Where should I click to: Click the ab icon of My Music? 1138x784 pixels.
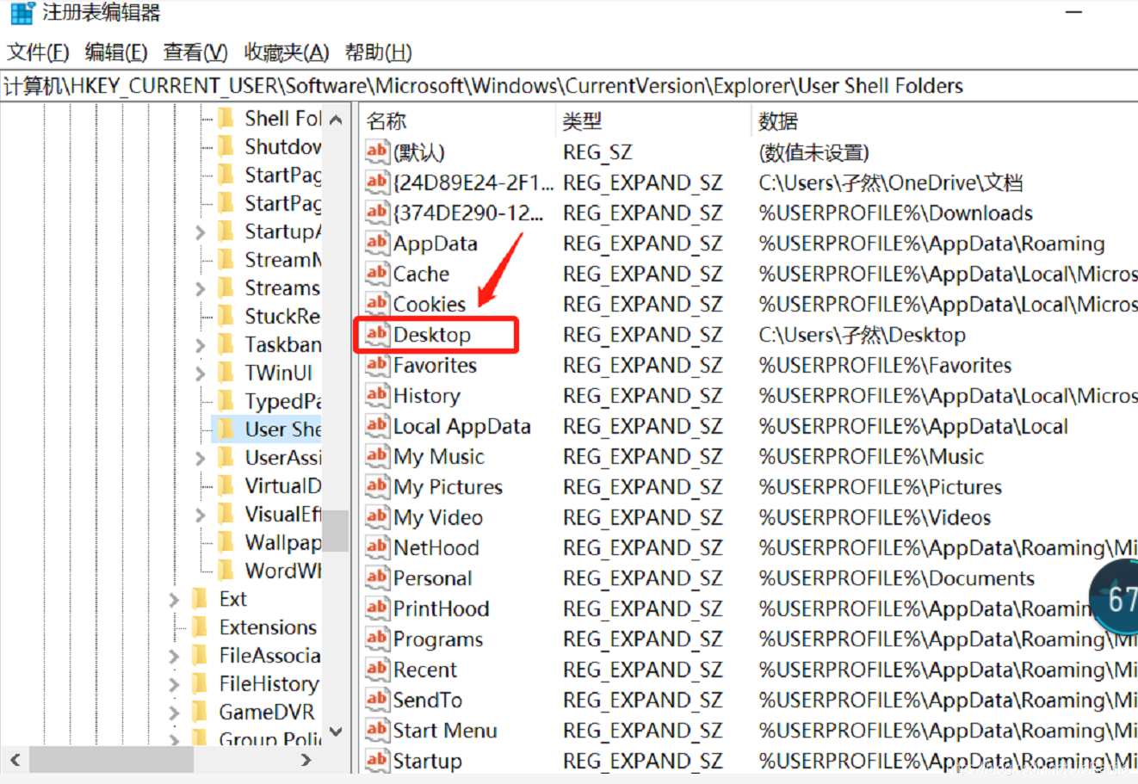pyautogui.click(x=376, y=456)
